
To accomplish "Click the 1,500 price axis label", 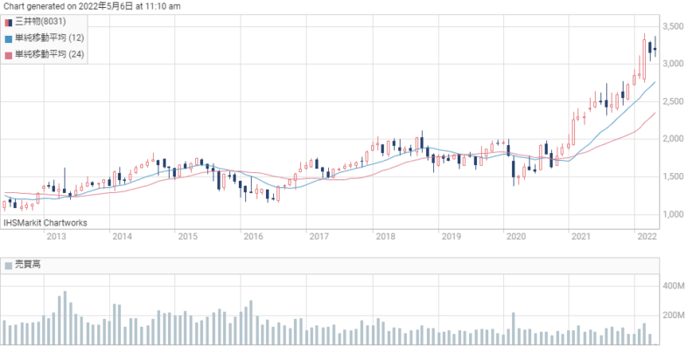I will (x=674, y=177).
